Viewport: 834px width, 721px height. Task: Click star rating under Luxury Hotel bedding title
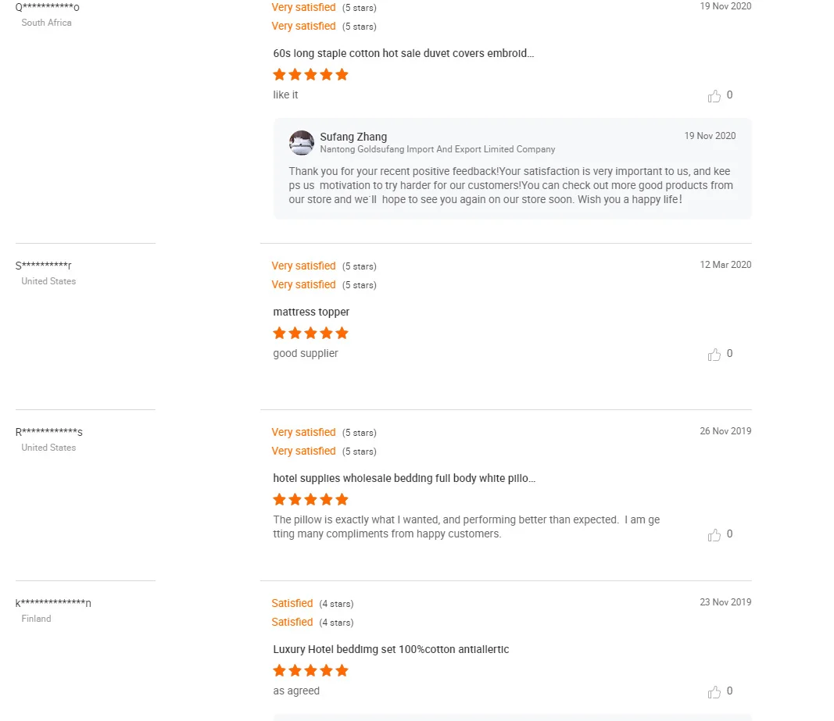pyautogui.click(x=310, y=671)
